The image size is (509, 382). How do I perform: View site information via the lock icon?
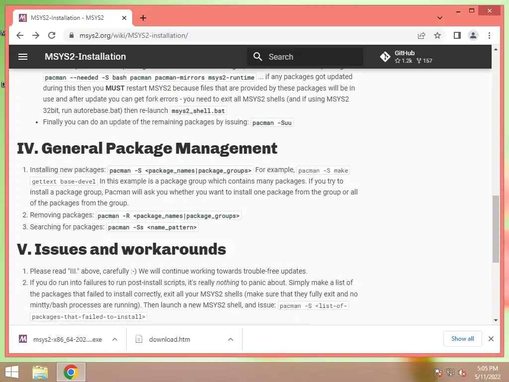(72, 35)
